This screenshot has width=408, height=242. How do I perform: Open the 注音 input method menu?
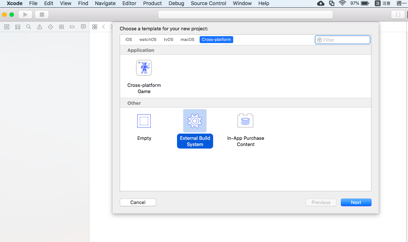point(382,3)
